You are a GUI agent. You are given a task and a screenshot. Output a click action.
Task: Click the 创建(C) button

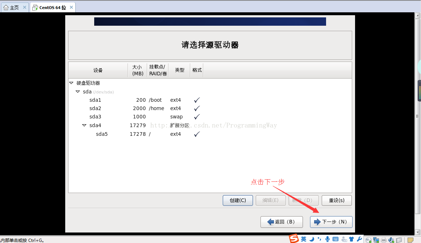click(238, 200)
